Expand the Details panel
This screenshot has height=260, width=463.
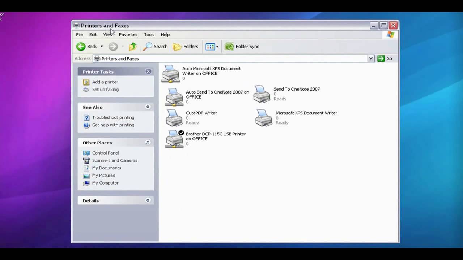point(148,200)
